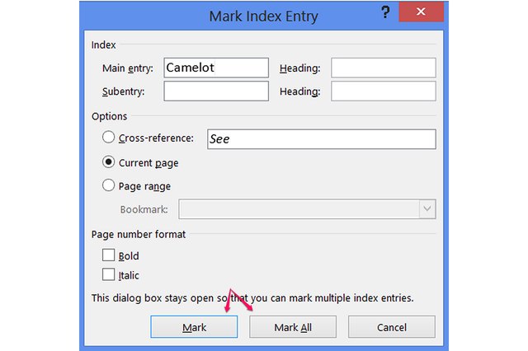This screenshot has width=528, height=351.
Task: Select the Page range radio button
Action: click(x=108, y=185)
